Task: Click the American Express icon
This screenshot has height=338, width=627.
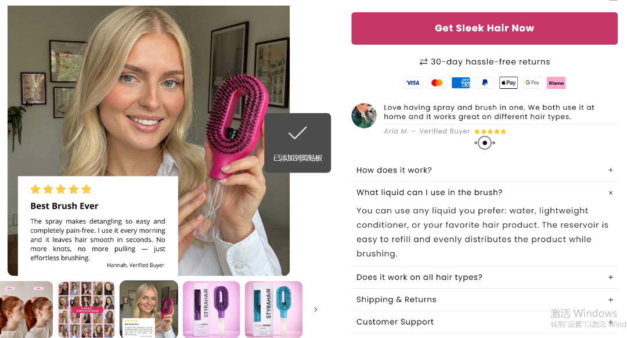Action: (x=460, y=83)
